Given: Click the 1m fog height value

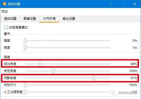Looking at the screenshot, I should pos(135,48).
